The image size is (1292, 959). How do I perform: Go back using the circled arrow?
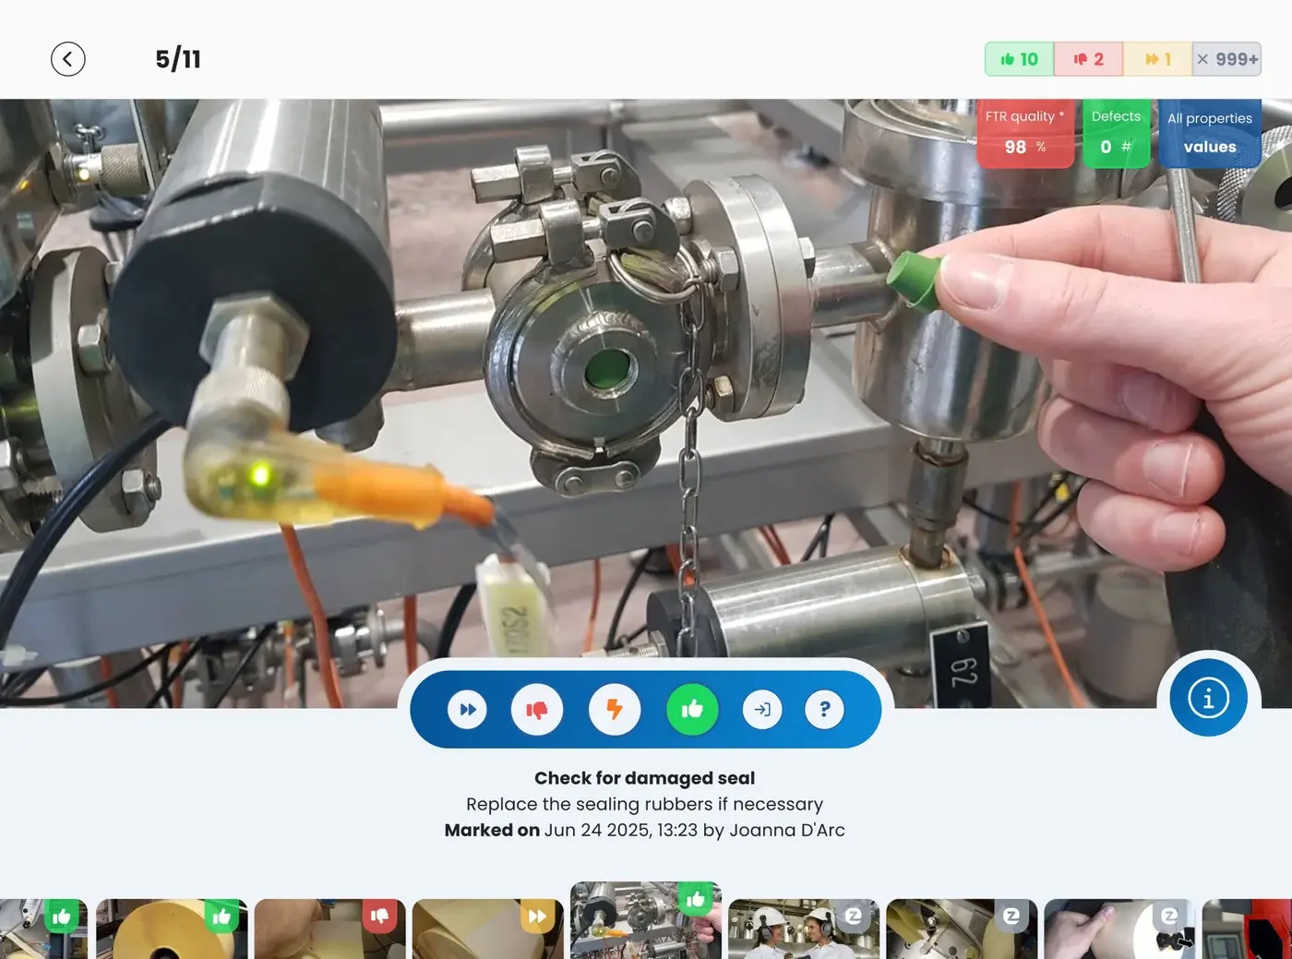(68, 59)
